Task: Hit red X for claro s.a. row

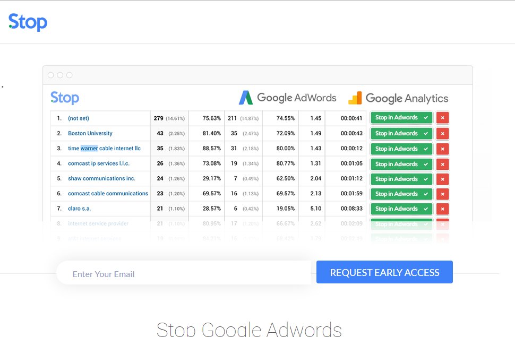Action: point(442,209)
